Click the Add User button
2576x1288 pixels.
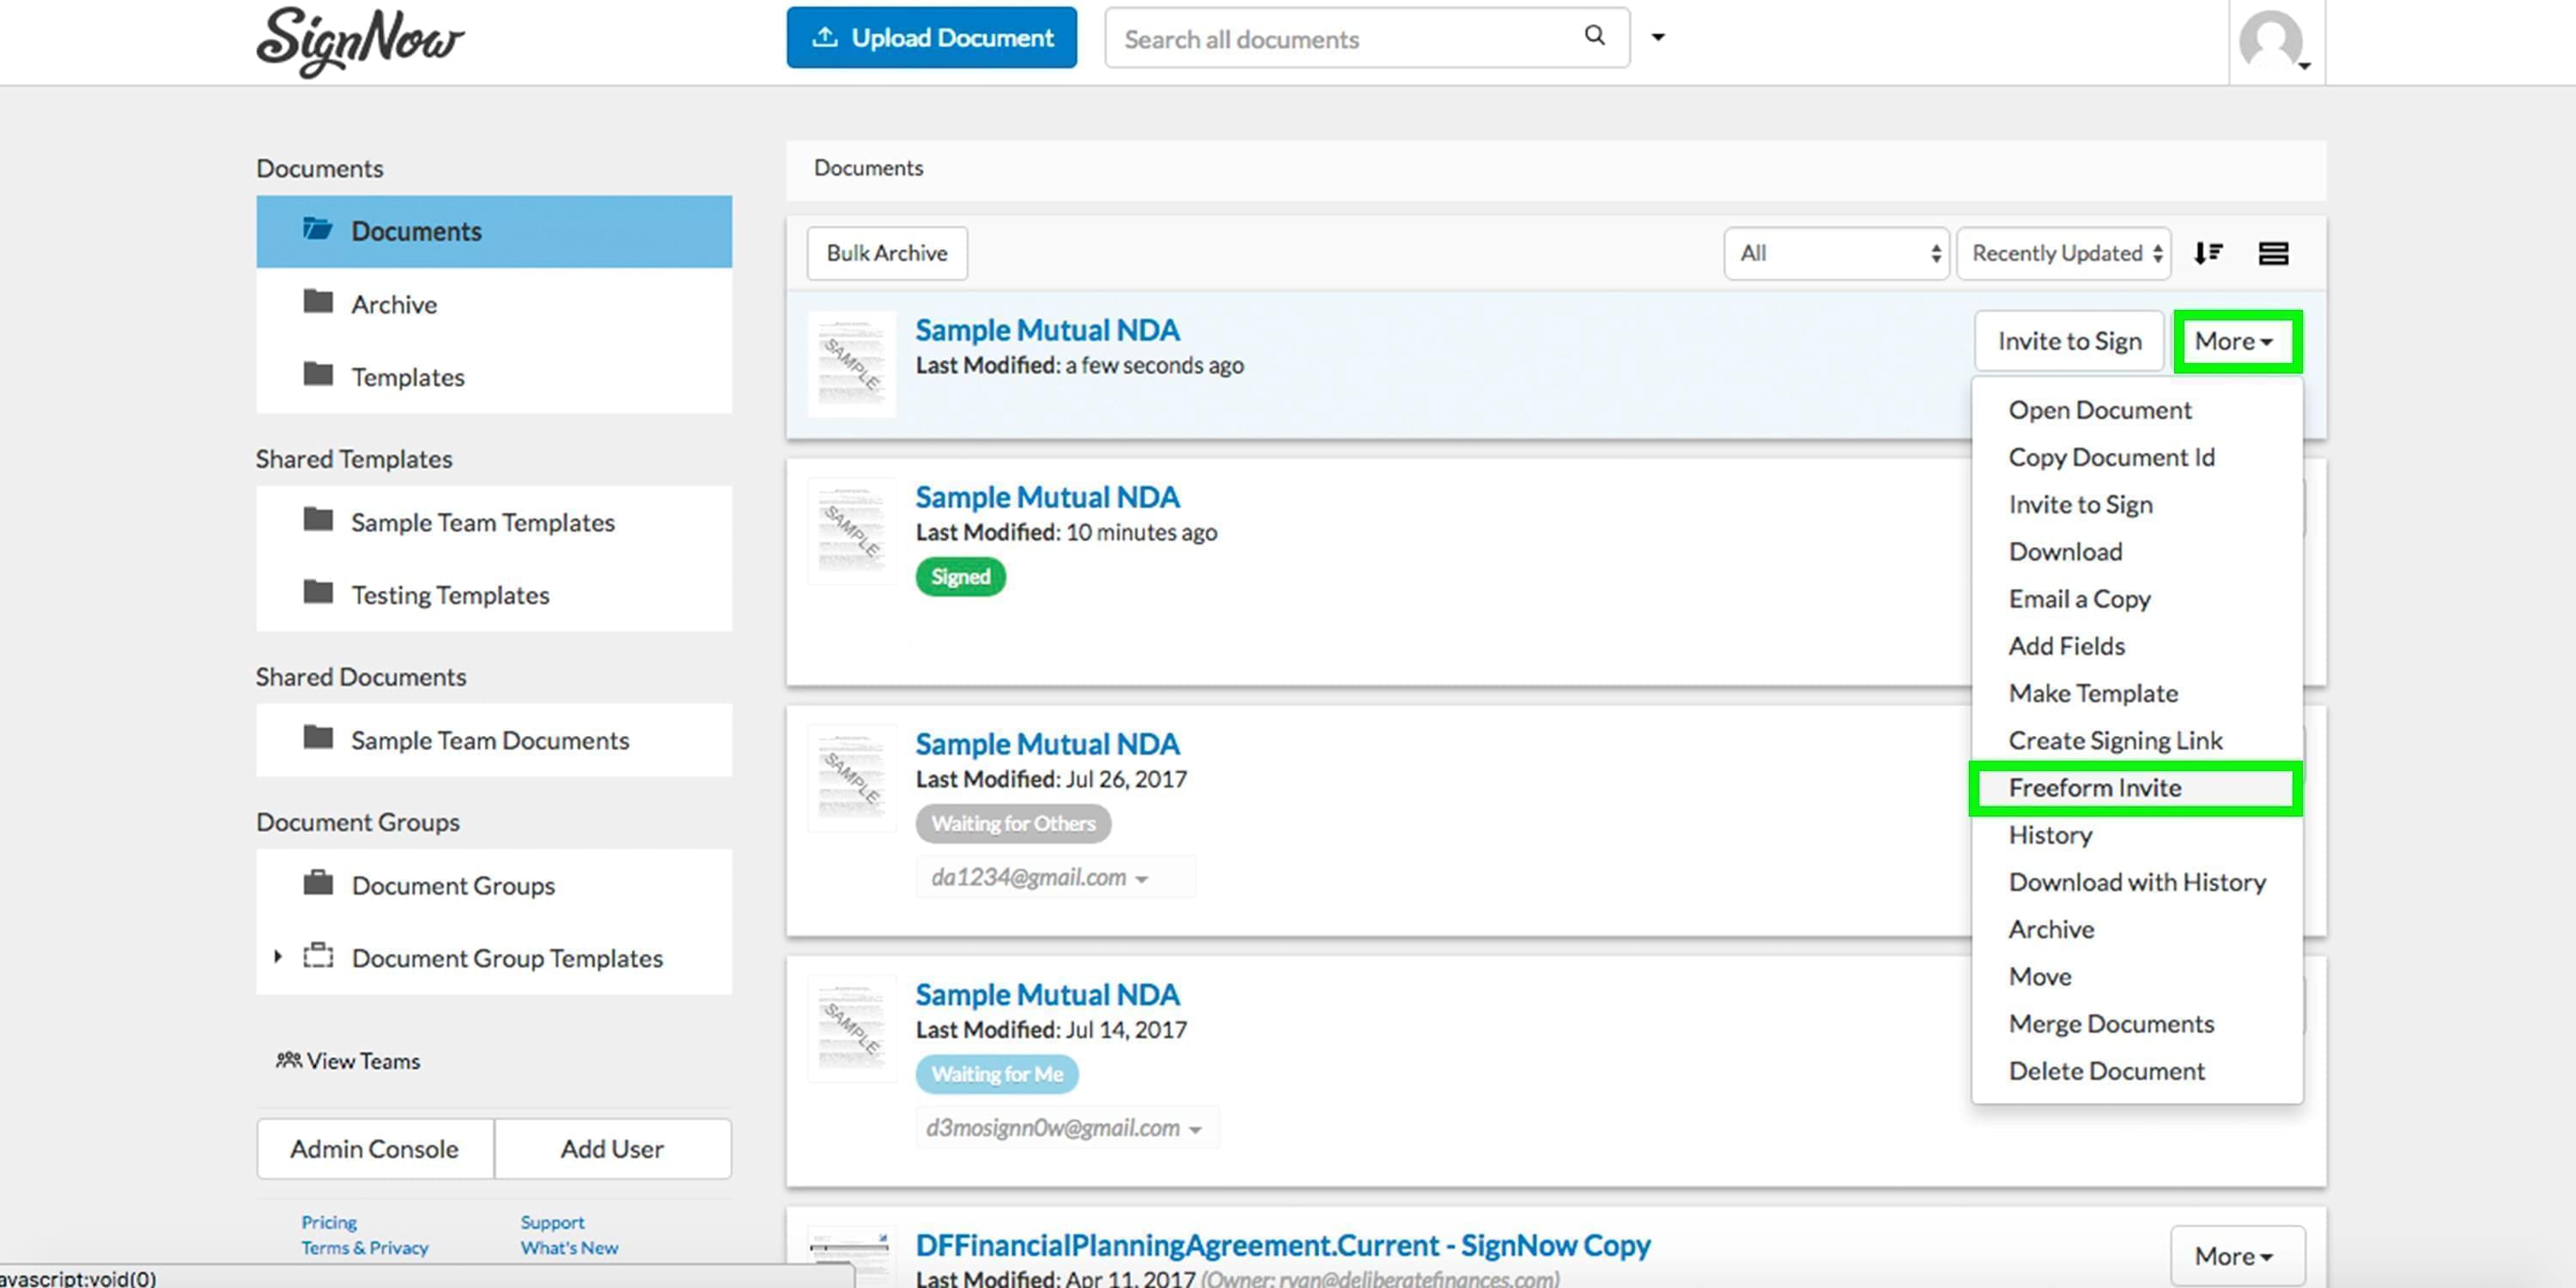point(612,1149)
